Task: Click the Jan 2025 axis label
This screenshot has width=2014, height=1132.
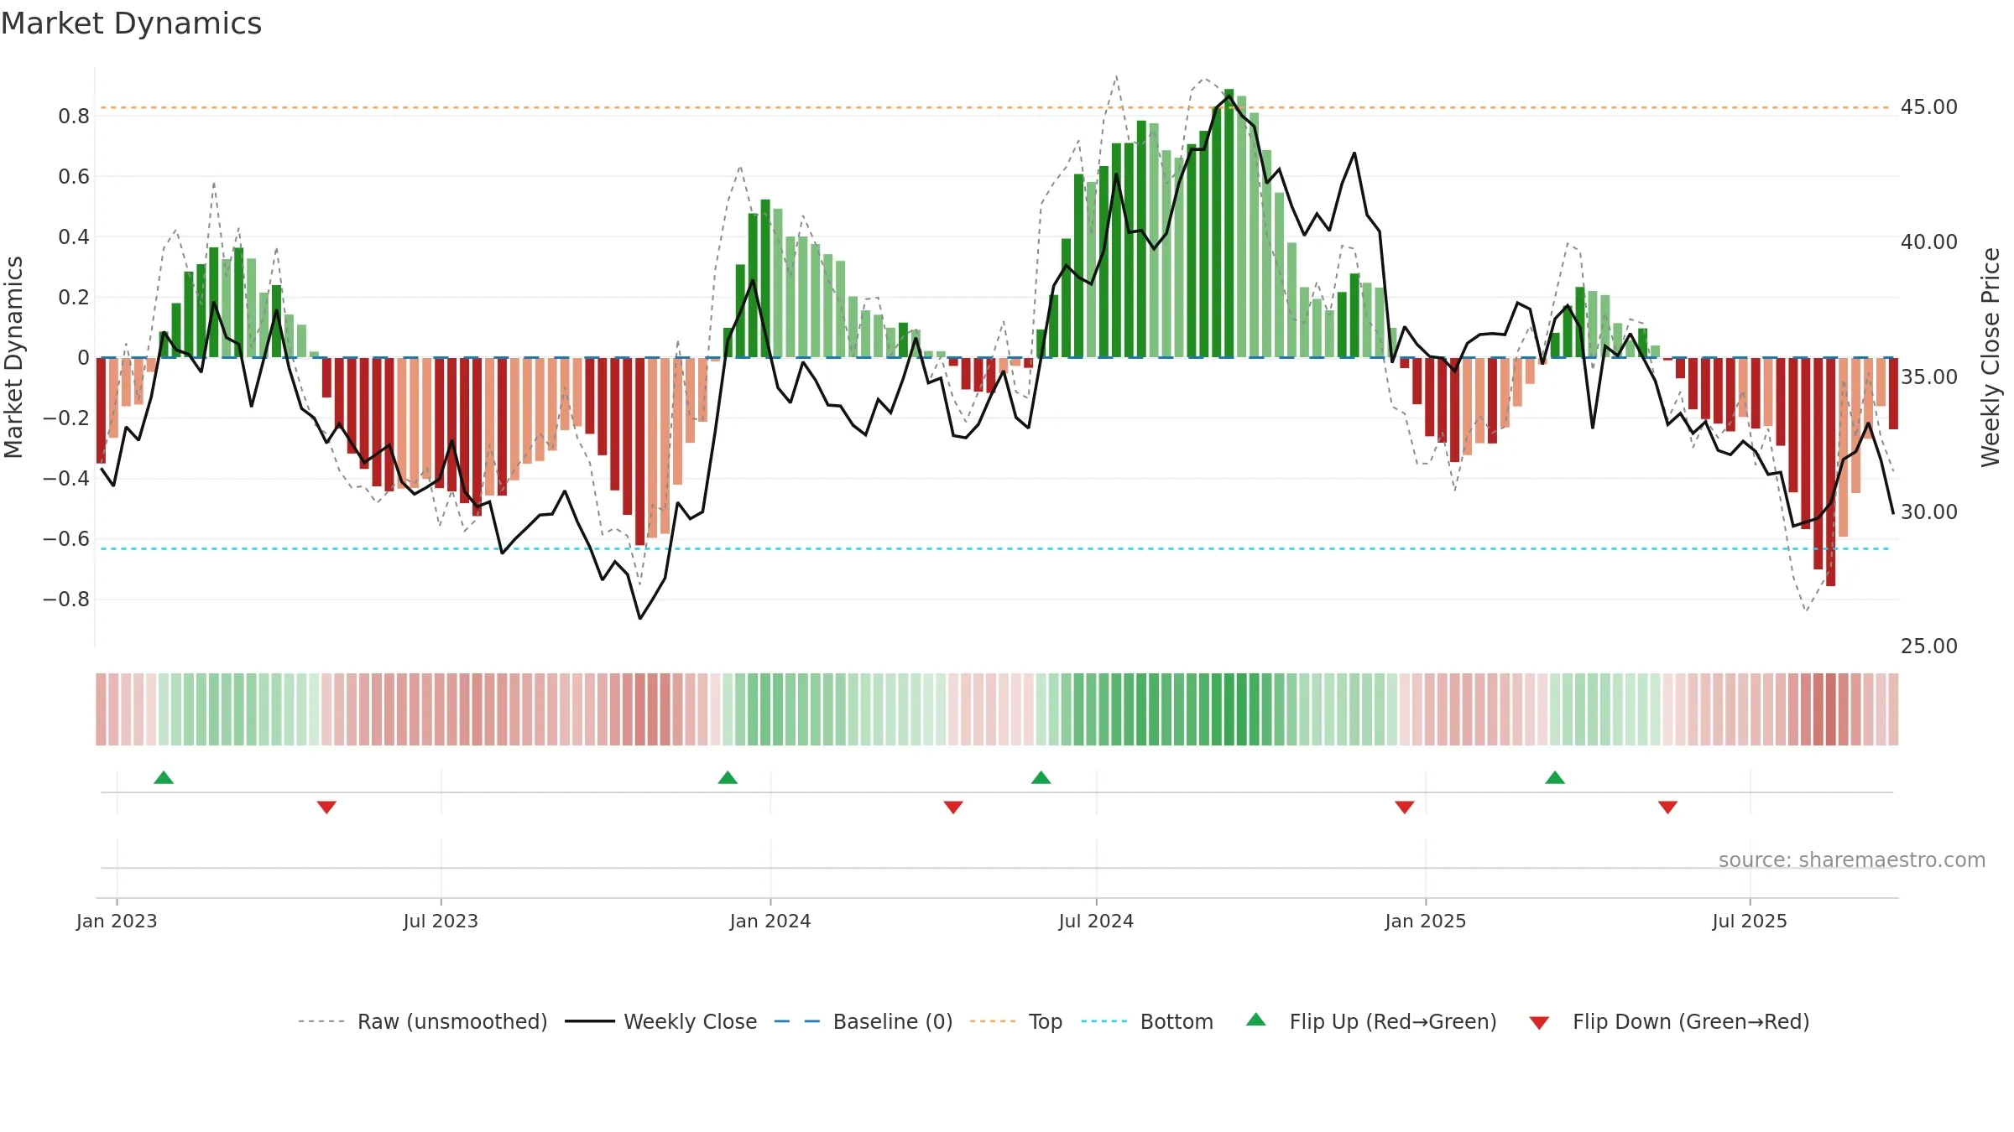Action: (x=1426, y=921)
